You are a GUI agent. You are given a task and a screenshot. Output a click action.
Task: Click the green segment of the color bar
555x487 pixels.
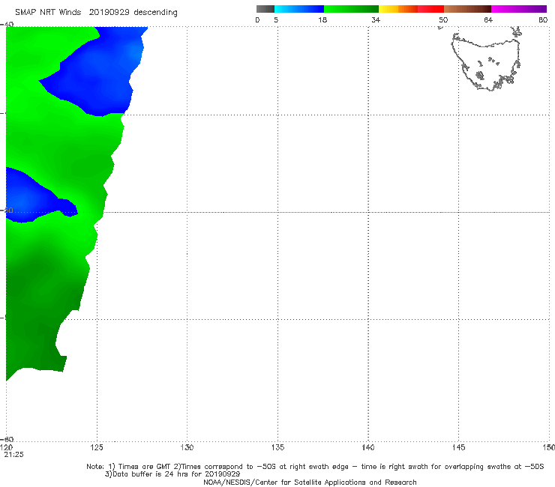(x=351, y=9)
